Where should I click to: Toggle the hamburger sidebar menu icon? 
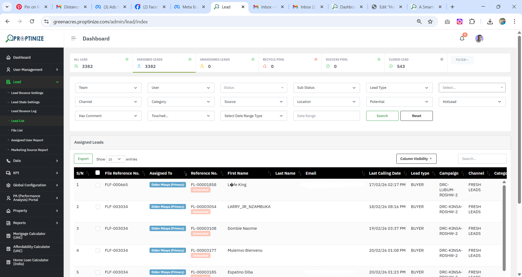click(73, 39)
